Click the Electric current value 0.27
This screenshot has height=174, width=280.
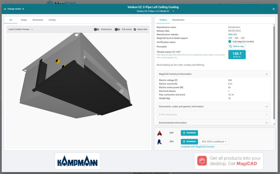[x=230, y=84]
